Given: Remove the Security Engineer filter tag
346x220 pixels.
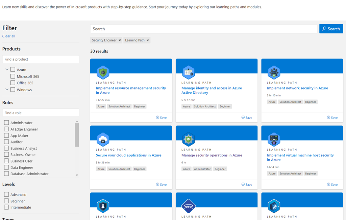Looking at the screenshot, I should pyautogui.click(x=120, y=40).
